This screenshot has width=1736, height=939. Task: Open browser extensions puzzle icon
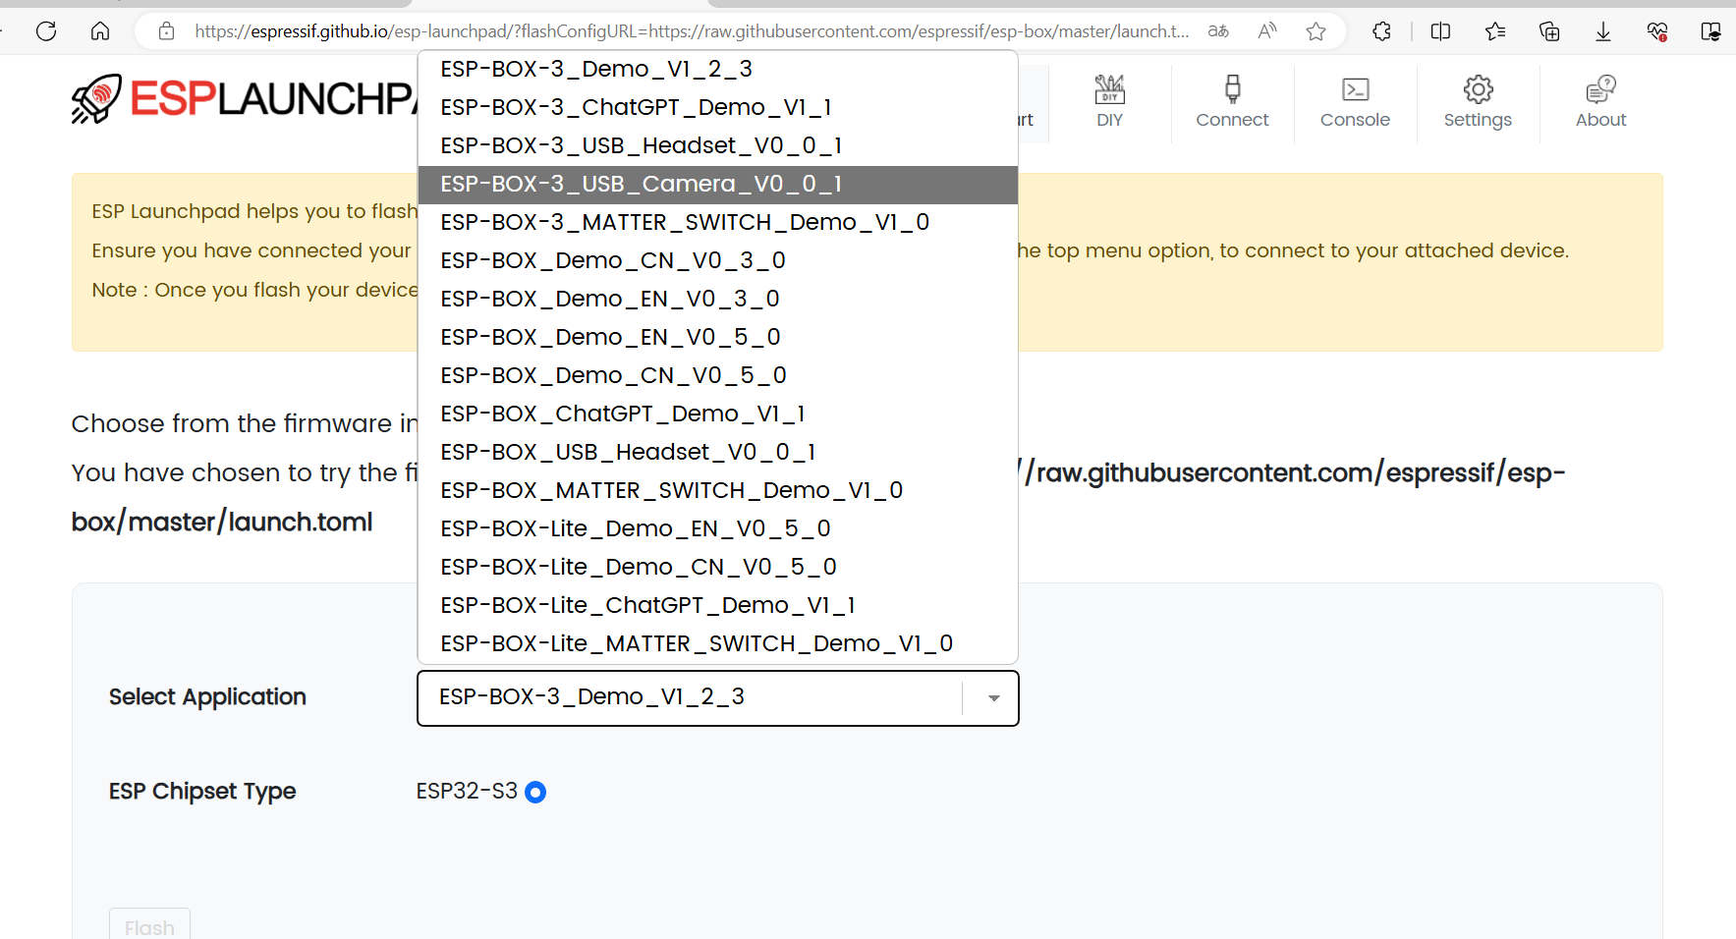[x=1381, y=31]
